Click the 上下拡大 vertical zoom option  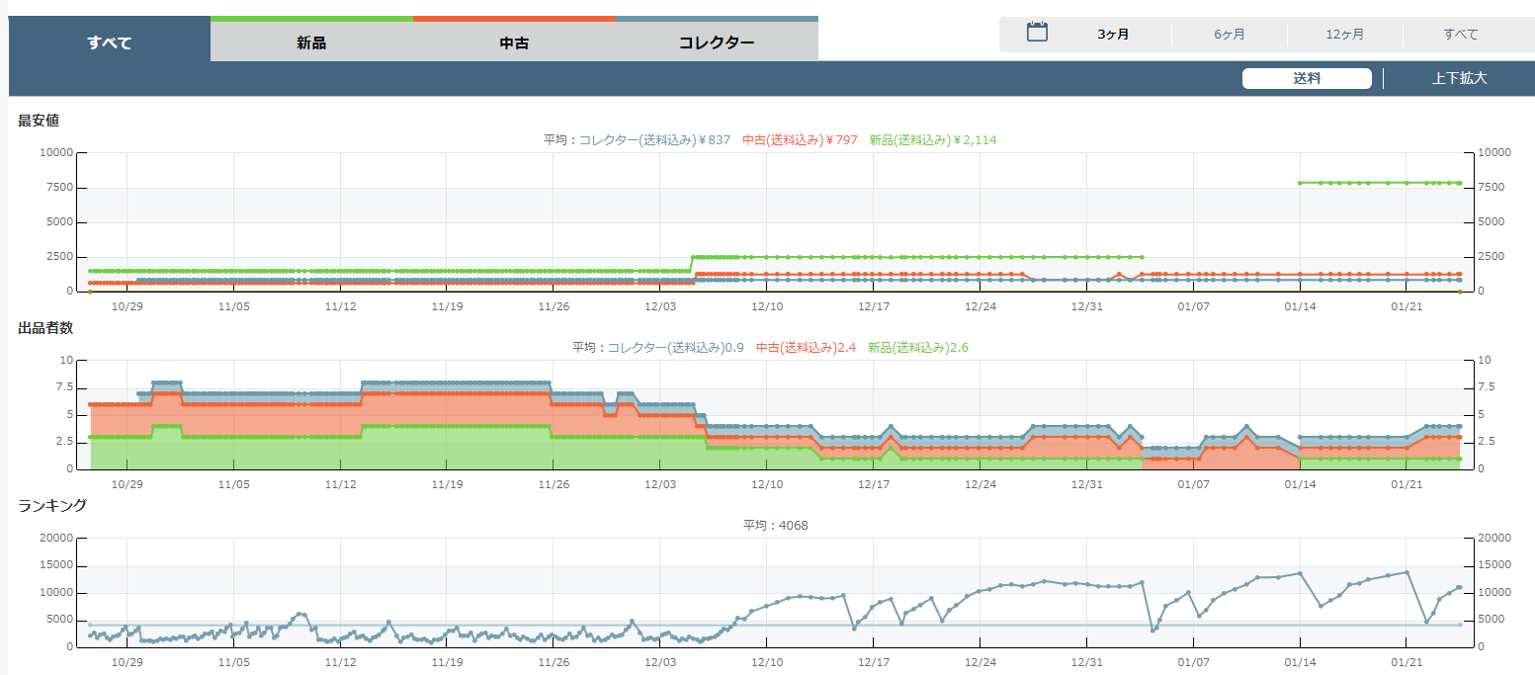[1460, 79]
